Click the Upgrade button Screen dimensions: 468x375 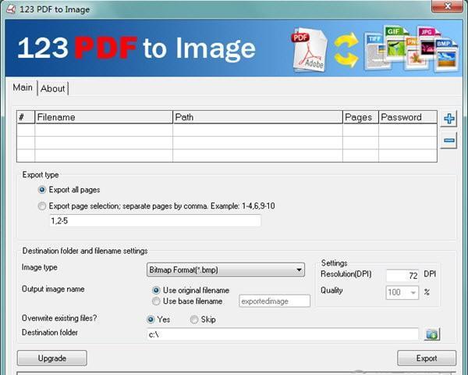(x=52, y=358)
